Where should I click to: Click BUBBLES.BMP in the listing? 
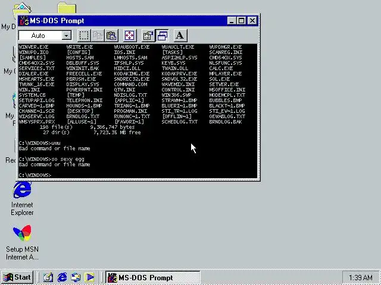226,100
